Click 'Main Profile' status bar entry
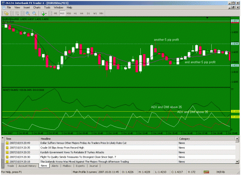The height and width of the screenshot is (175, 241). [x=85, y=172]
